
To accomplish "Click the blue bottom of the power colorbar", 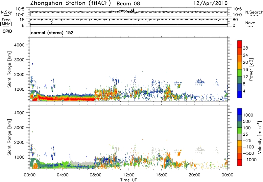I will point(240,95).
